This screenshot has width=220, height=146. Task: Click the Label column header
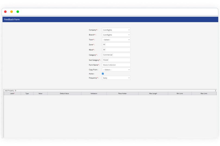(x=12, y=94)
